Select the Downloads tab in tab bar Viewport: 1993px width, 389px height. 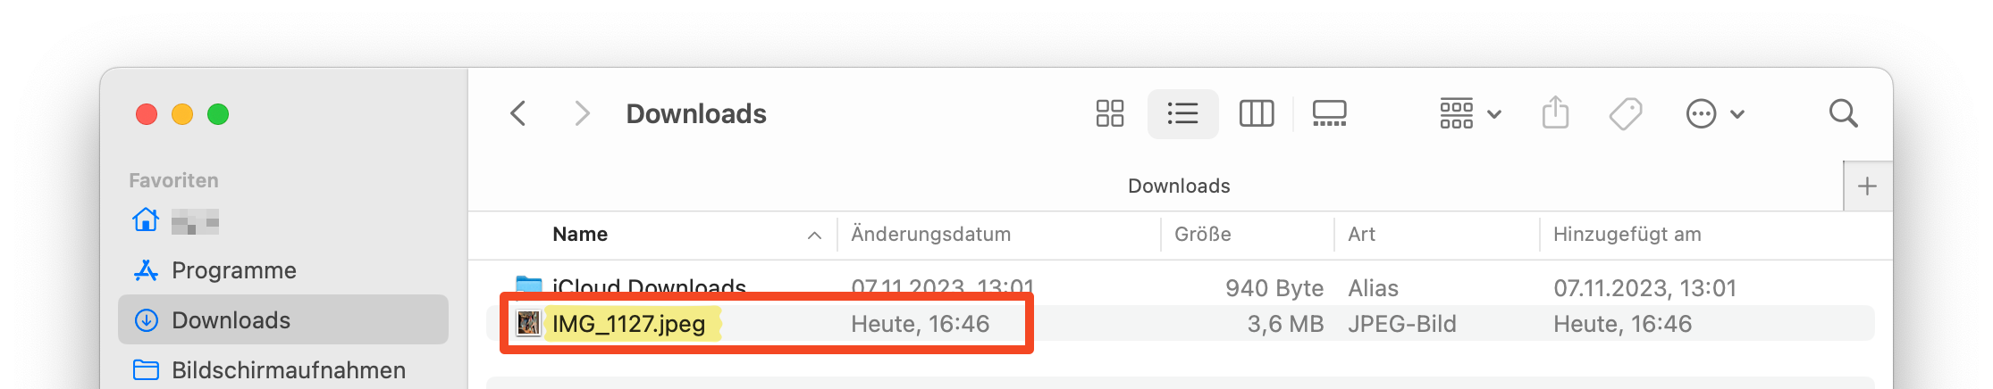pyautogui.click(x=1178, y=186)
